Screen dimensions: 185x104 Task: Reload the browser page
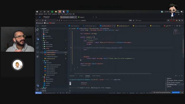[42, 21]
